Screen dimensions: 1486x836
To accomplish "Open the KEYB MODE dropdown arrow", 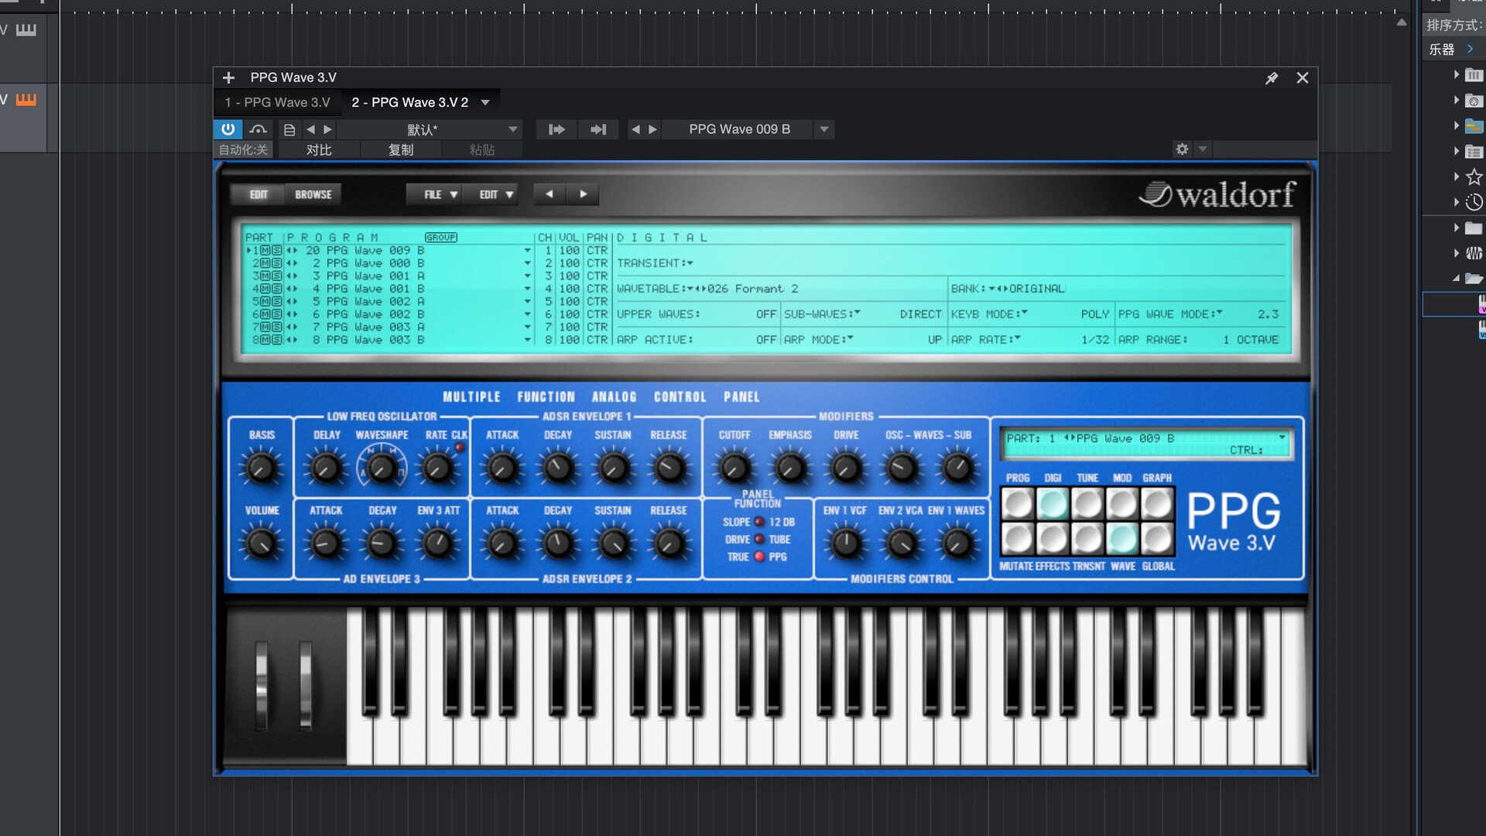I will 1024,313.
